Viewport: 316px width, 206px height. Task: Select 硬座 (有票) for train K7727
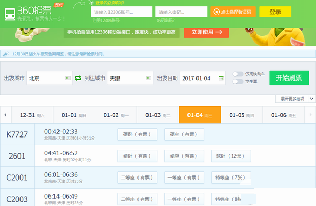click(x=184, y=134)
